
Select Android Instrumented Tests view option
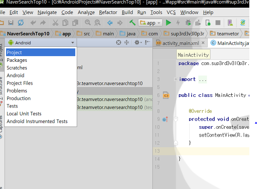[41, 122]
